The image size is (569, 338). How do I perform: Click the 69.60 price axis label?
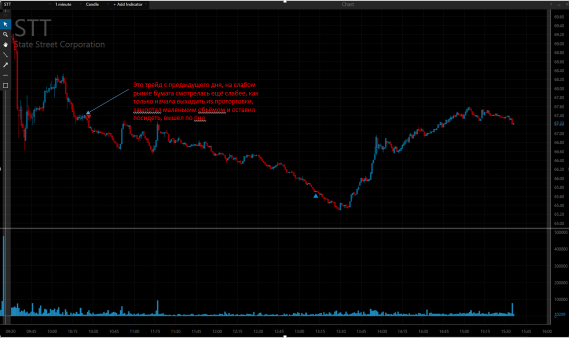559,17
